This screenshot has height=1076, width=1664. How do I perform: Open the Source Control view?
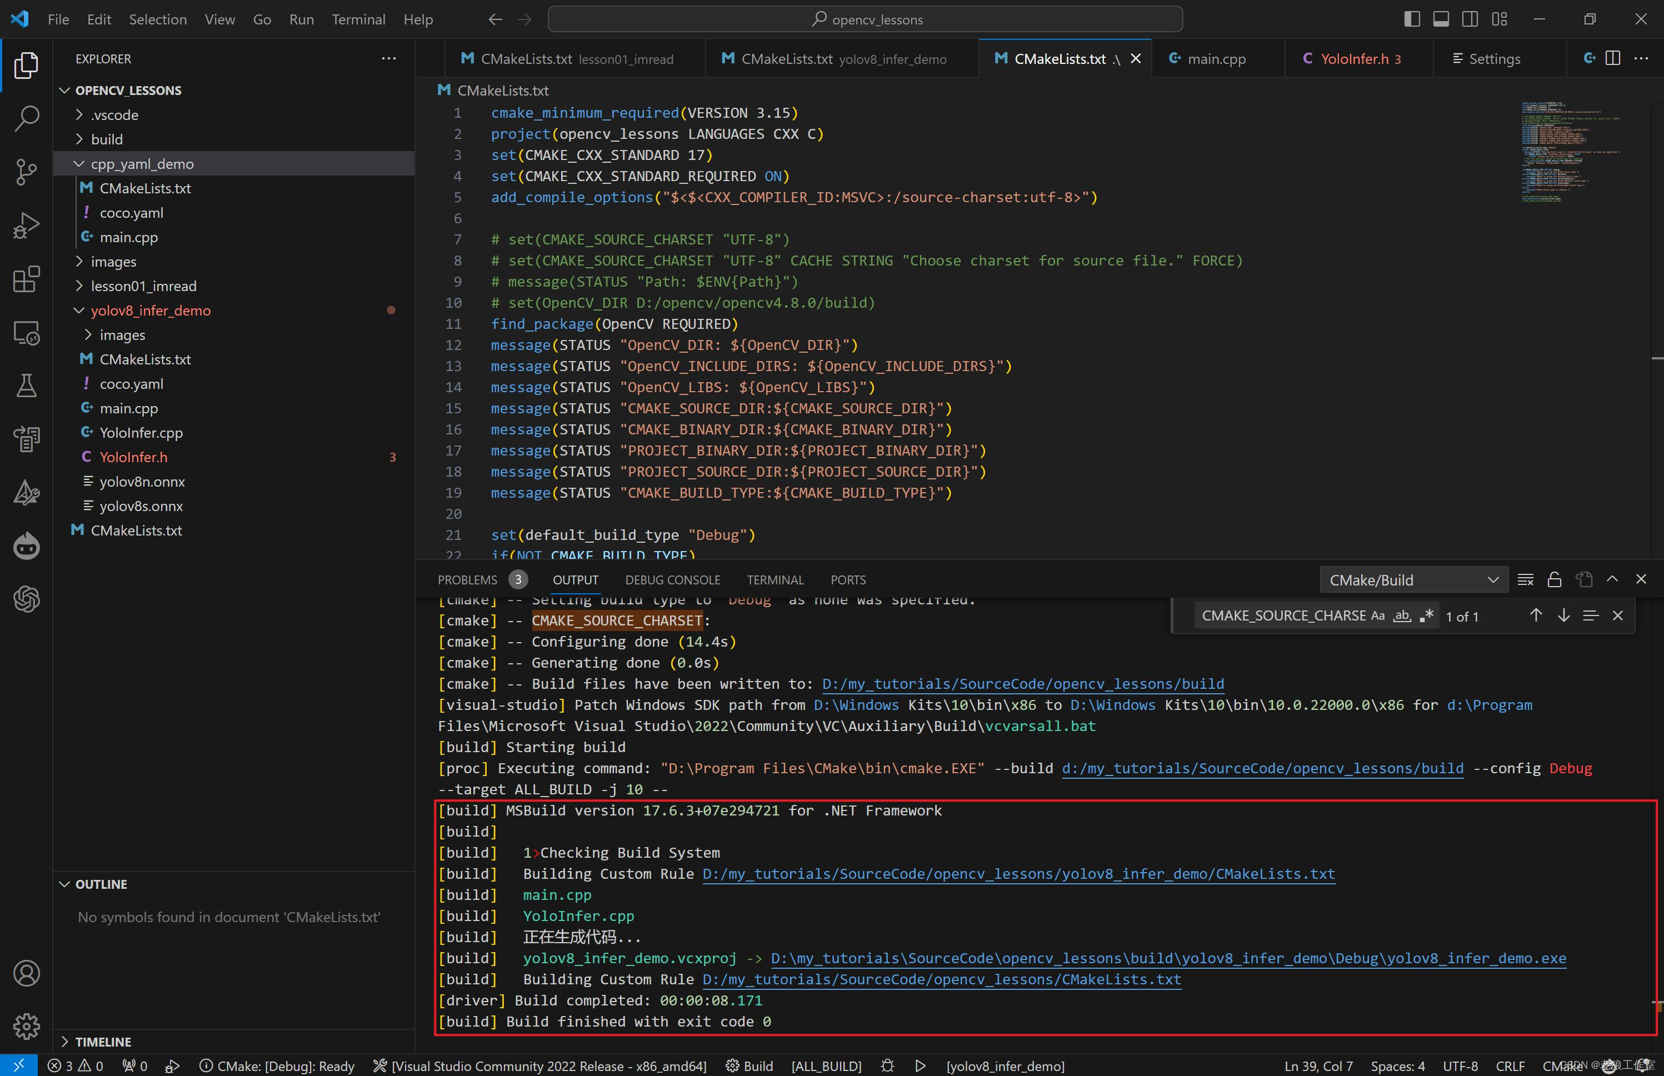27,171
